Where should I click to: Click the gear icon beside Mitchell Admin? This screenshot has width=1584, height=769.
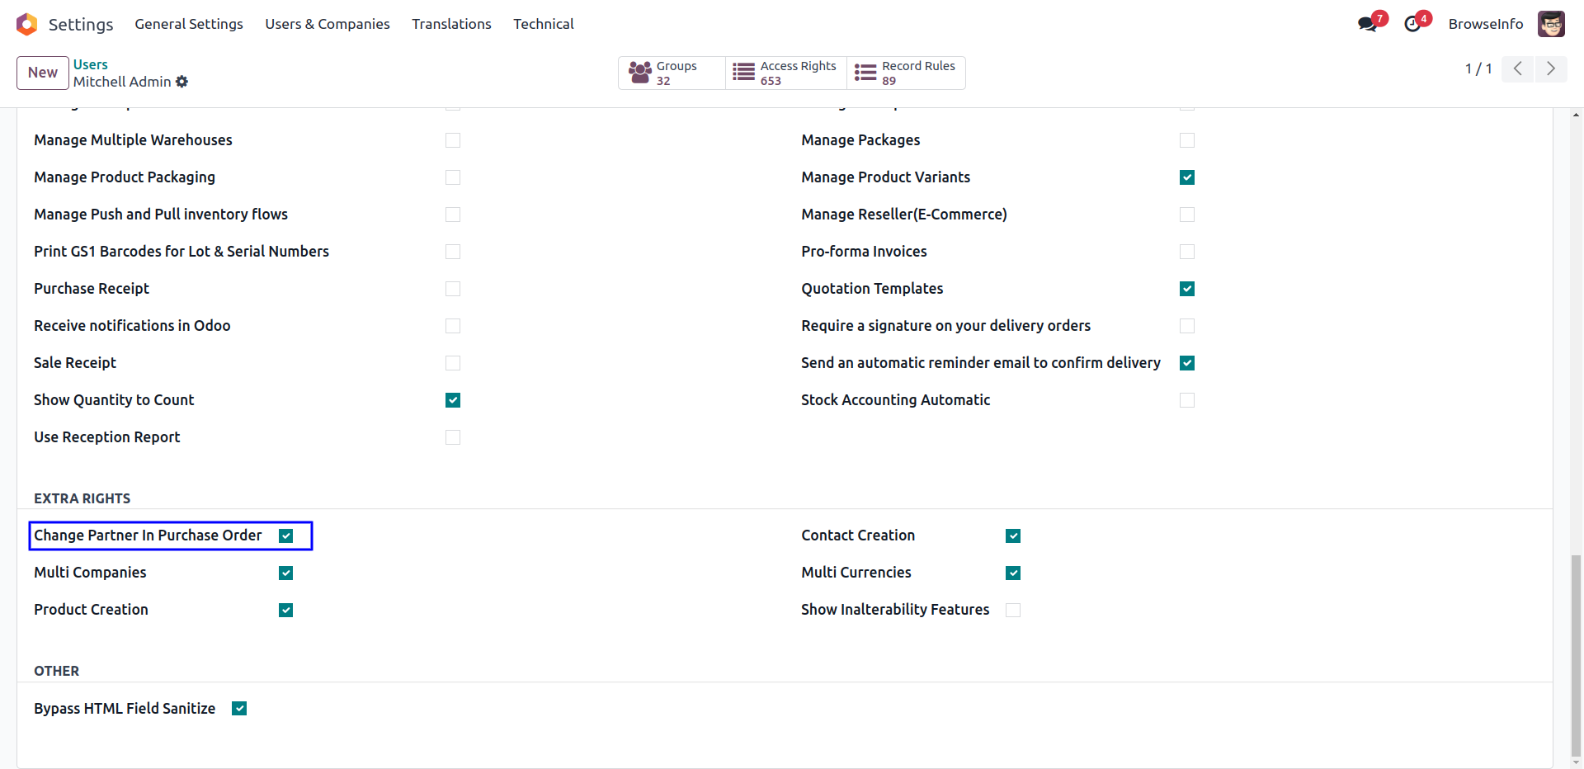pyautogui.click(x=182, y=82)
